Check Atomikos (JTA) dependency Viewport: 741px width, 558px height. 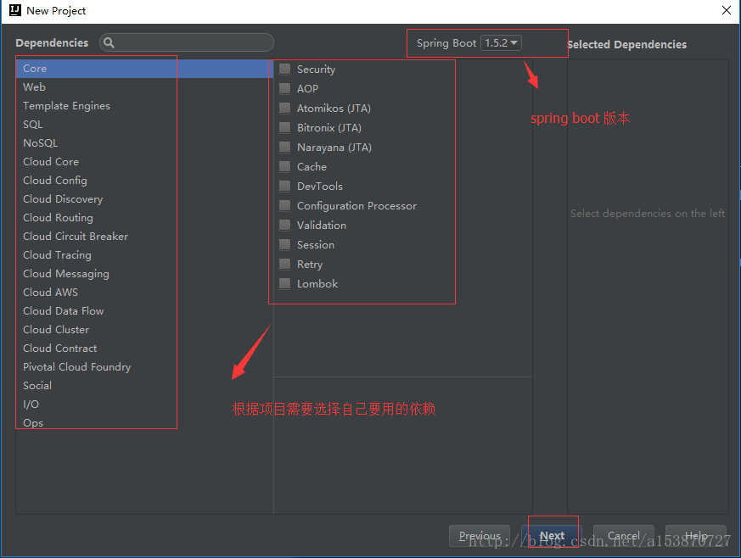tap(284, 108)
